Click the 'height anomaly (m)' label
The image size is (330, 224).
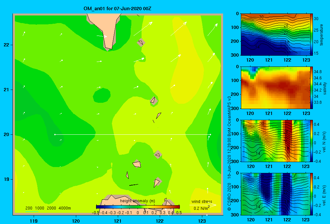[138, 201]
